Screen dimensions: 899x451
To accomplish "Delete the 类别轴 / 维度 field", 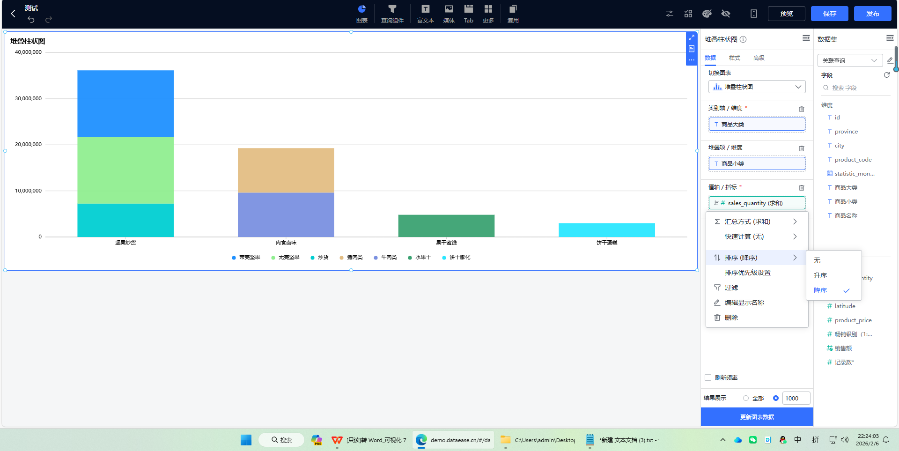I will pos(802,109).
